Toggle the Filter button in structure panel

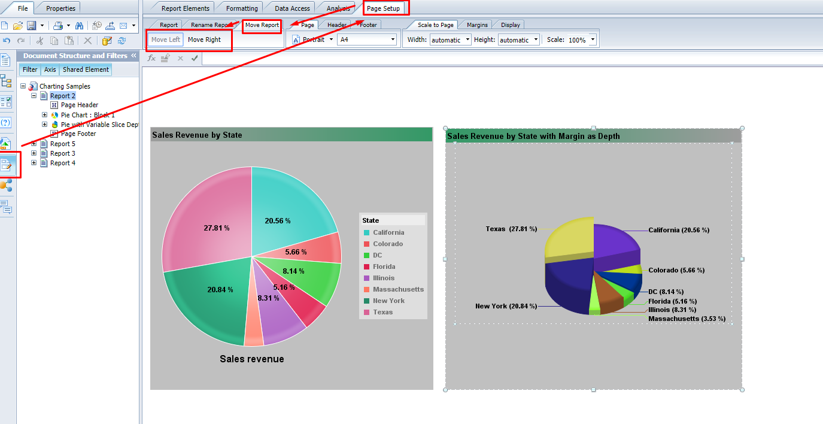pos(30,69)
